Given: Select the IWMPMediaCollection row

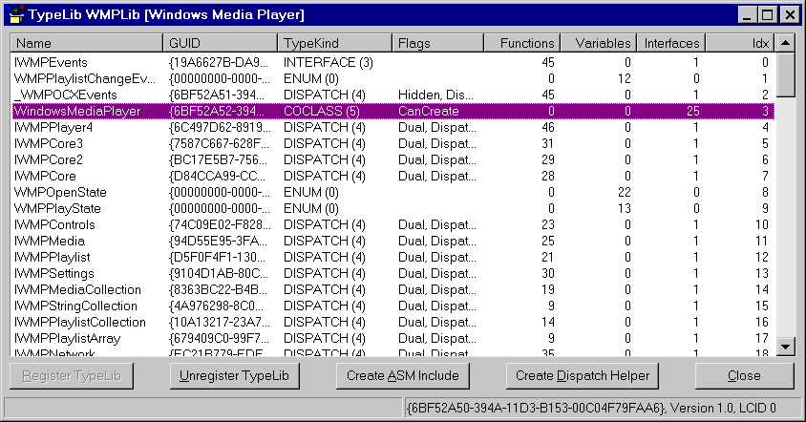Looking at the screenshot, I should point(392,290).
